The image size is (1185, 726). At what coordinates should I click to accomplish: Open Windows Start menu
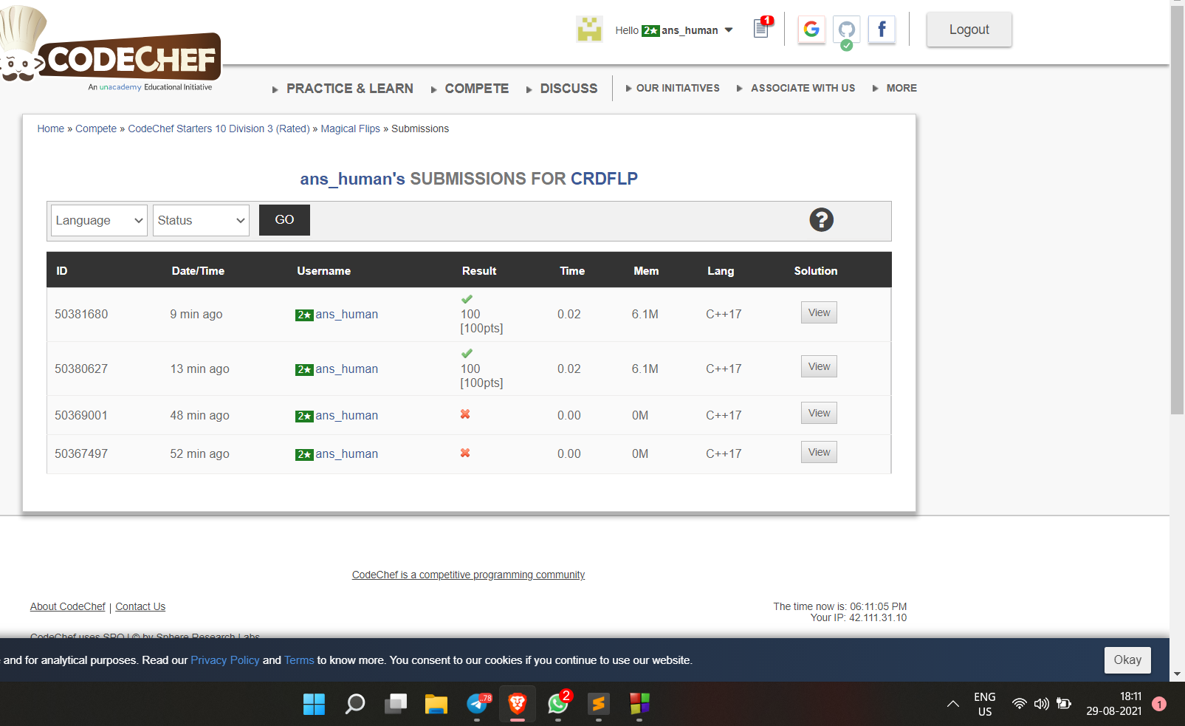(x=314, y=704)
